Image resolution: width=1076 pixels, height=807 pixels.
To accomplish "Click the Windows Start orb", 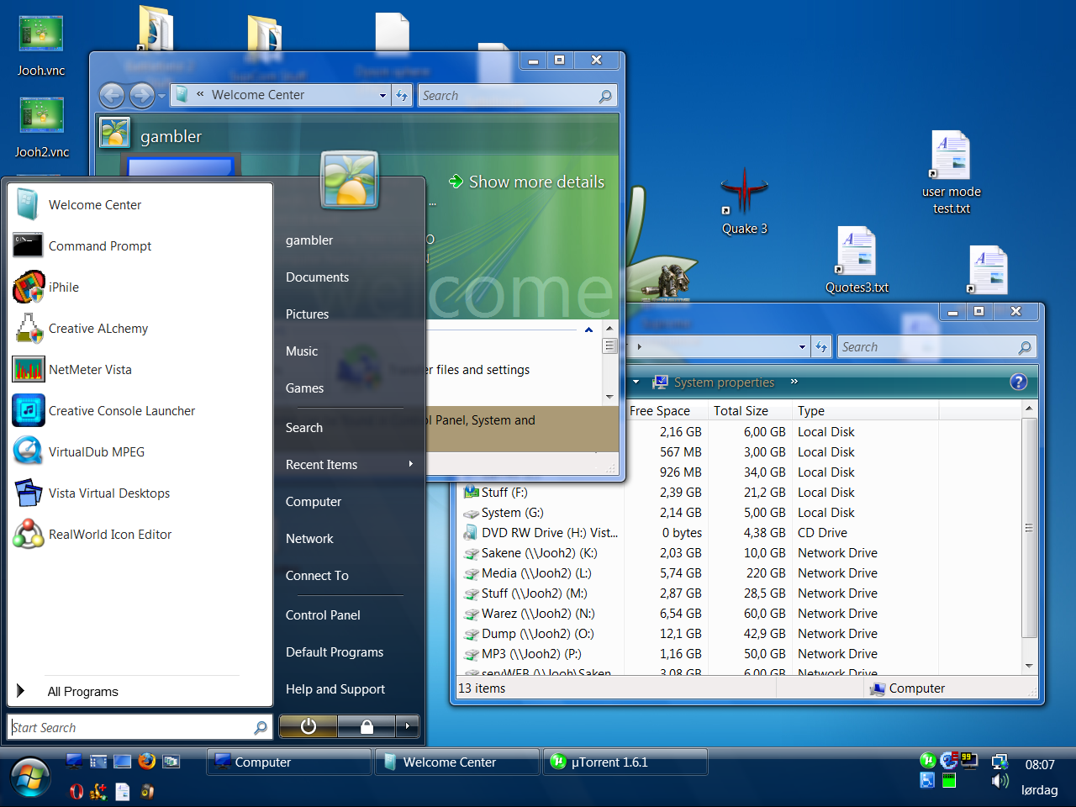I will click(x=31, y=778).
